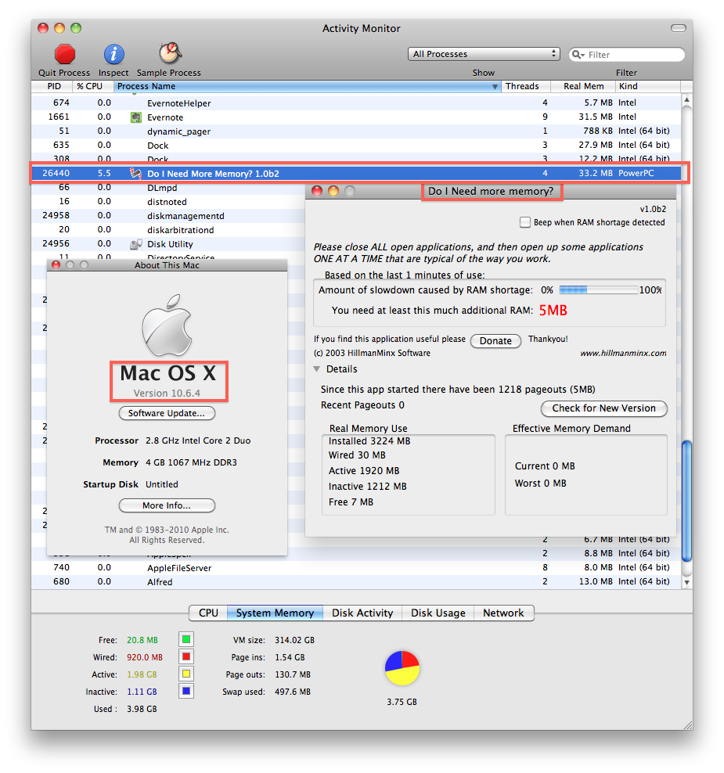724x773 pixels.
Task: Sort by Threads column header
Action: (x=526, y=86)
